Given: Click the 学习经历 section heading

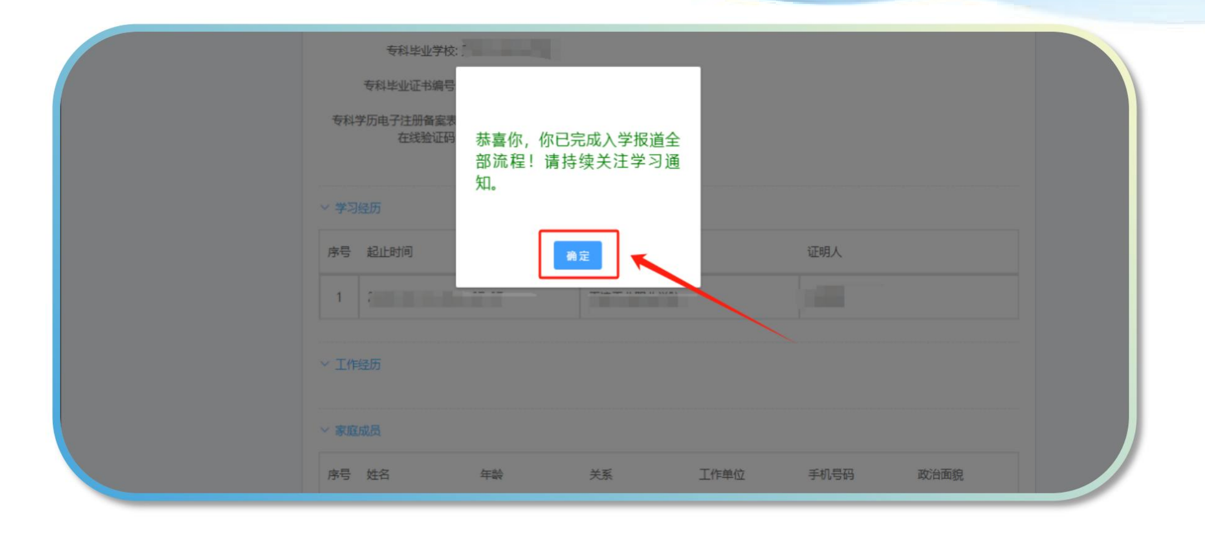Looking at the screenshot, I should (358, 208).
